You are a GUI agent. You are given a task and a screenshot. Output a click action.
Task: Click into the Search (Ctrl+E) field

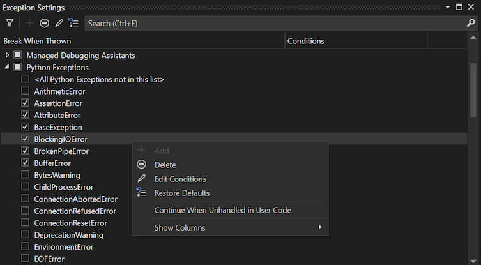268,23
